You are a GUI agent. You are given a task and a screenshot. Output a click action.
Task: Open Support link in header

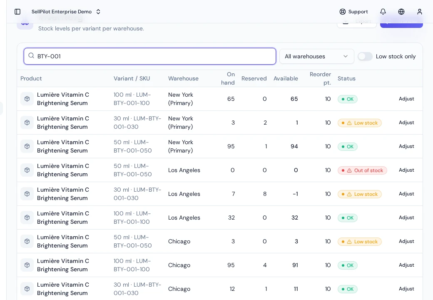pyautogui.click(x=354, y=12)
